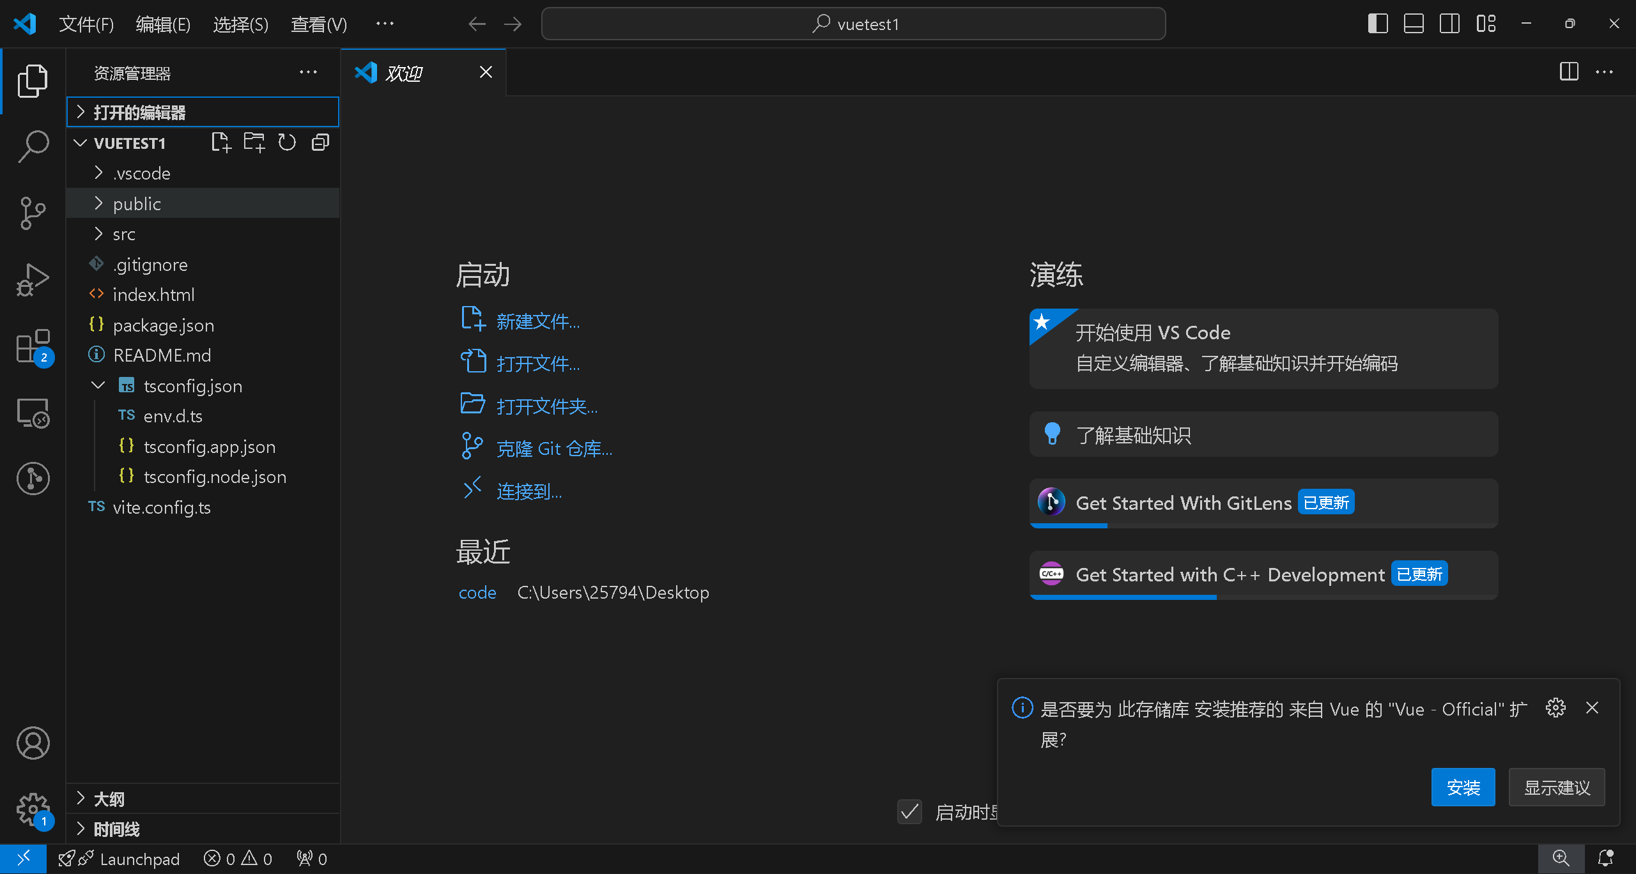
Task: Open Run and Debug view
Action: pos(33,280)
